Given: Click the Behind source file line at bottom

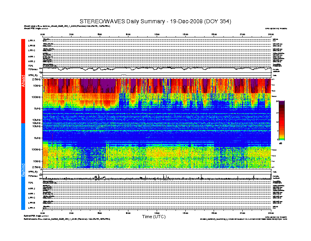Looking at the screenshot, I should (x=67, y=219).
